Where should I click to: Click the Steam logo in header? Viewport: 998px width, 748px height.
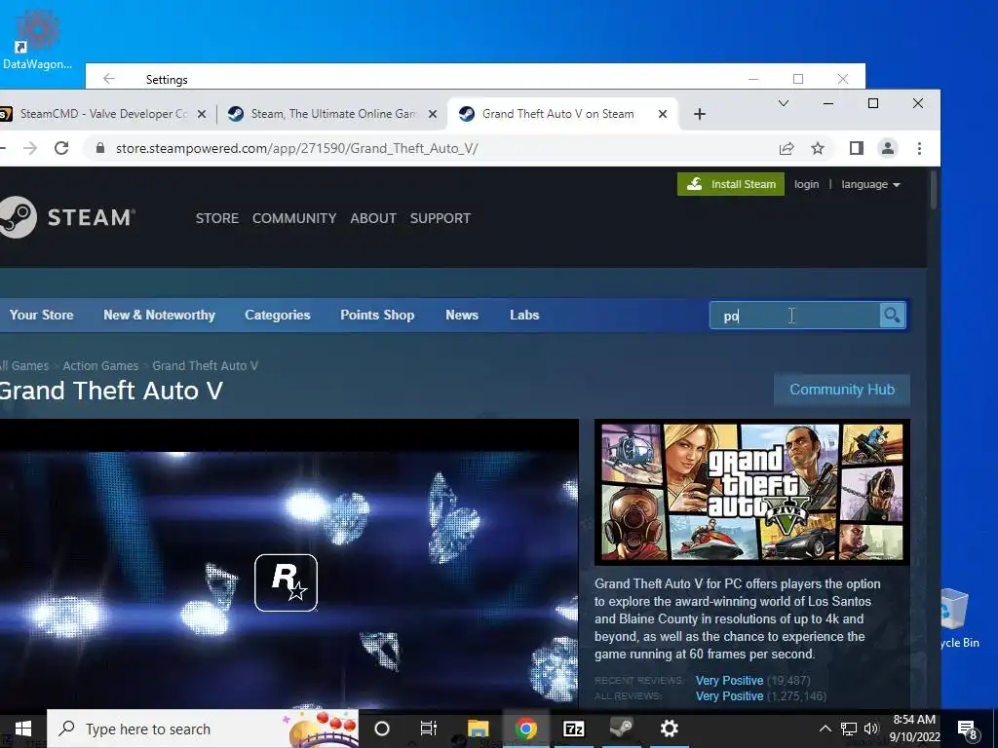[66, 217]
